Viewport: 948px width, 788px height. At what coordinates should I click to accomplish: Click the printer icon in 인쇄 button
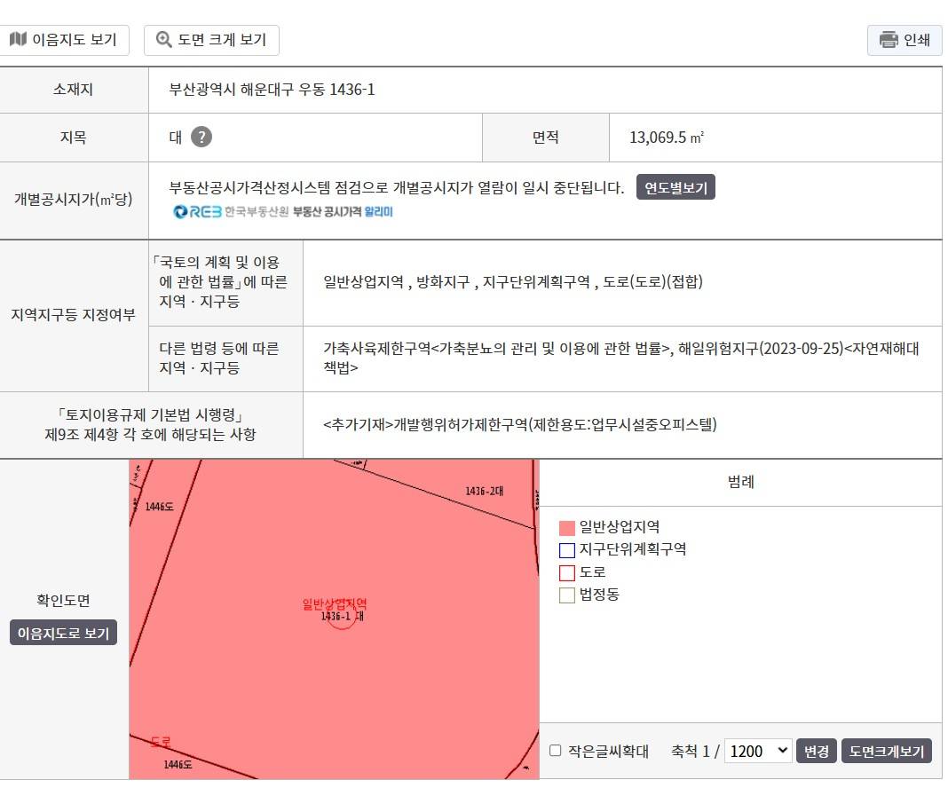click(x=889, y=40)
